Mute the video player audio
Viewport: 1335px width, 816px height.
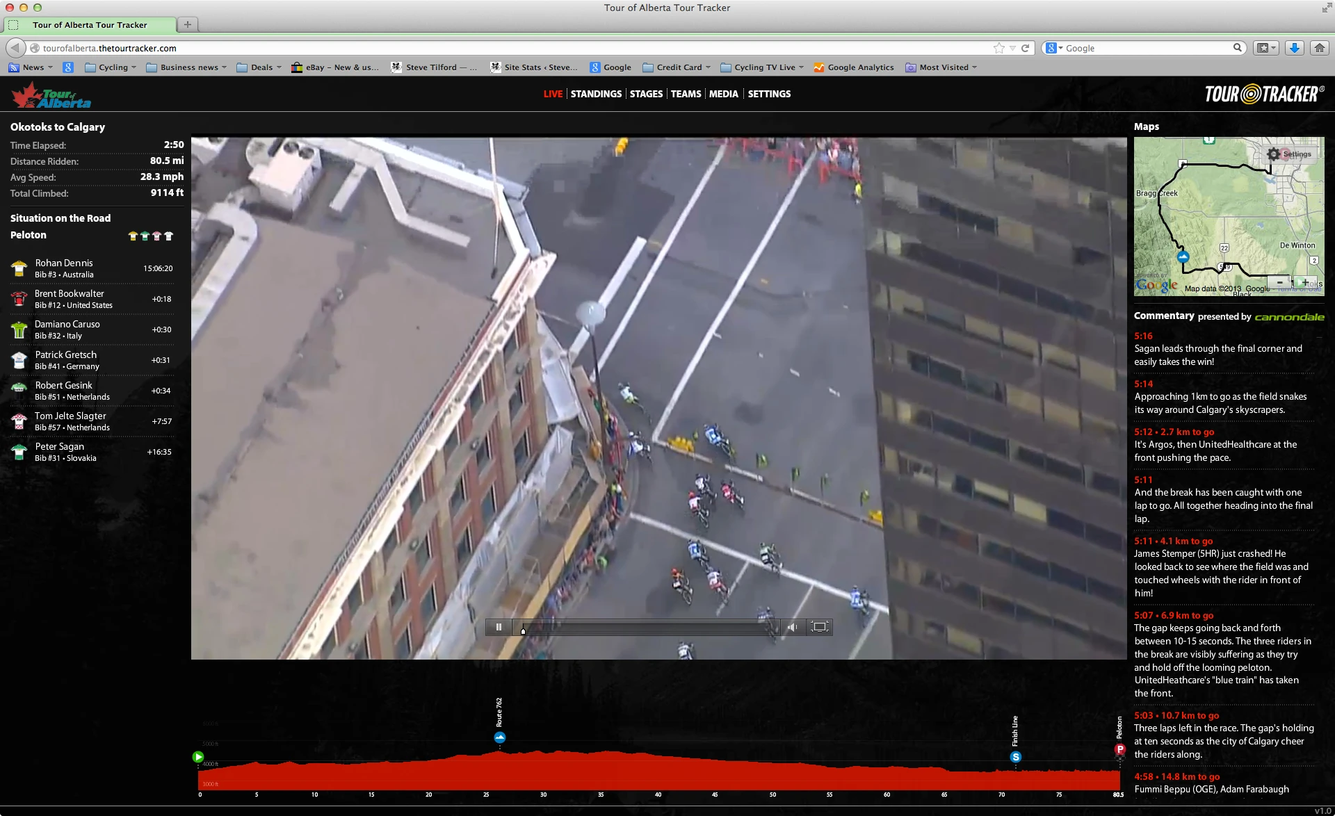tap(793, 626)
